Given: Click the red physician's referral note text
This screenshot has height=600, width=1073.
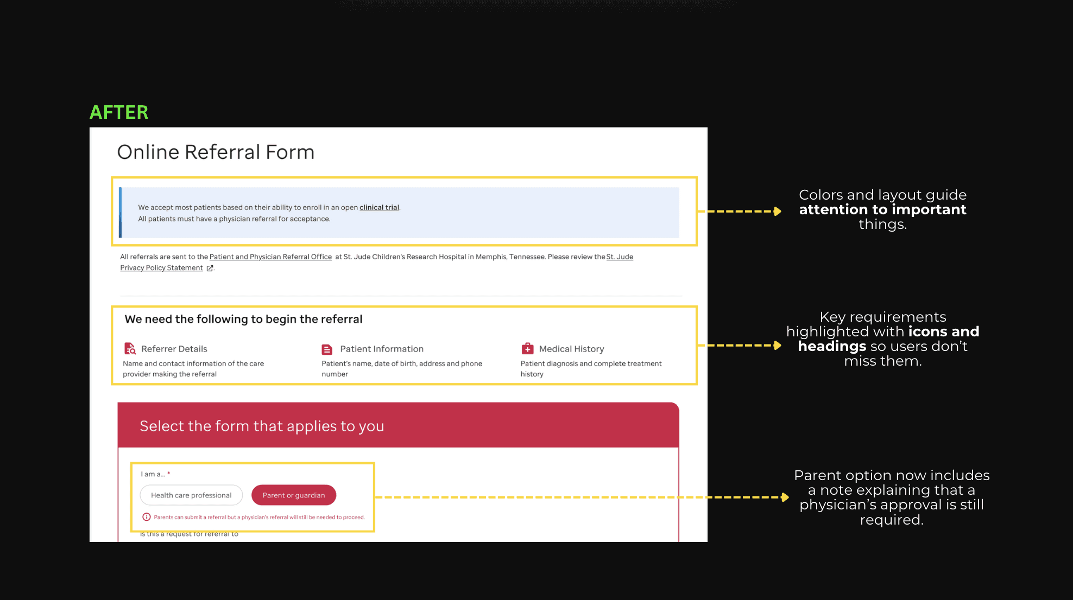Looking at the screenshot, I should click(259, 518).
